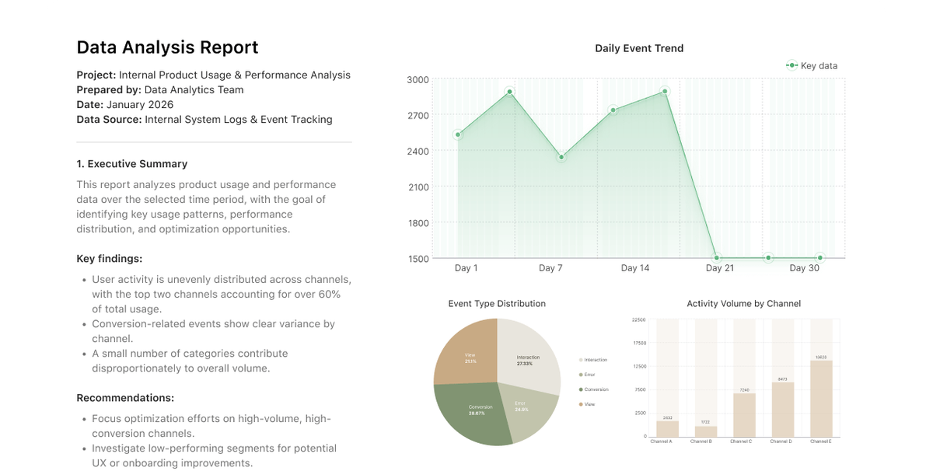The image size is (933, 471).
Task: Toggle Conversion legend dot in pie chart
Action: pos(581,389)
